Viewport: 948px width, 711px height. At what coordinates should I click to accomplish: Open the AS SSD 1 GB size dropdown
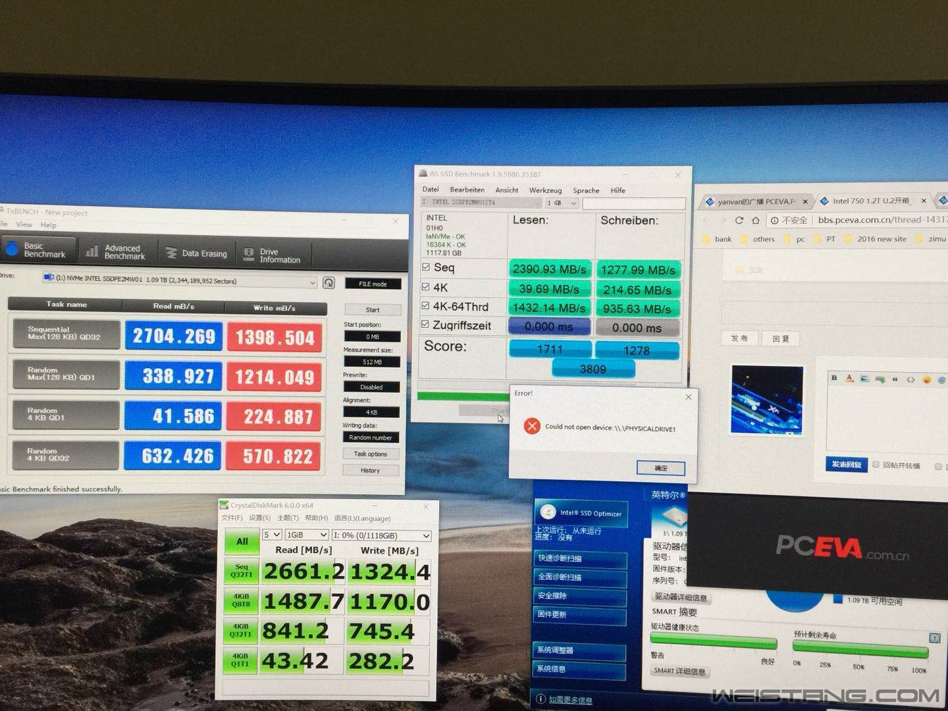(563, 203)
